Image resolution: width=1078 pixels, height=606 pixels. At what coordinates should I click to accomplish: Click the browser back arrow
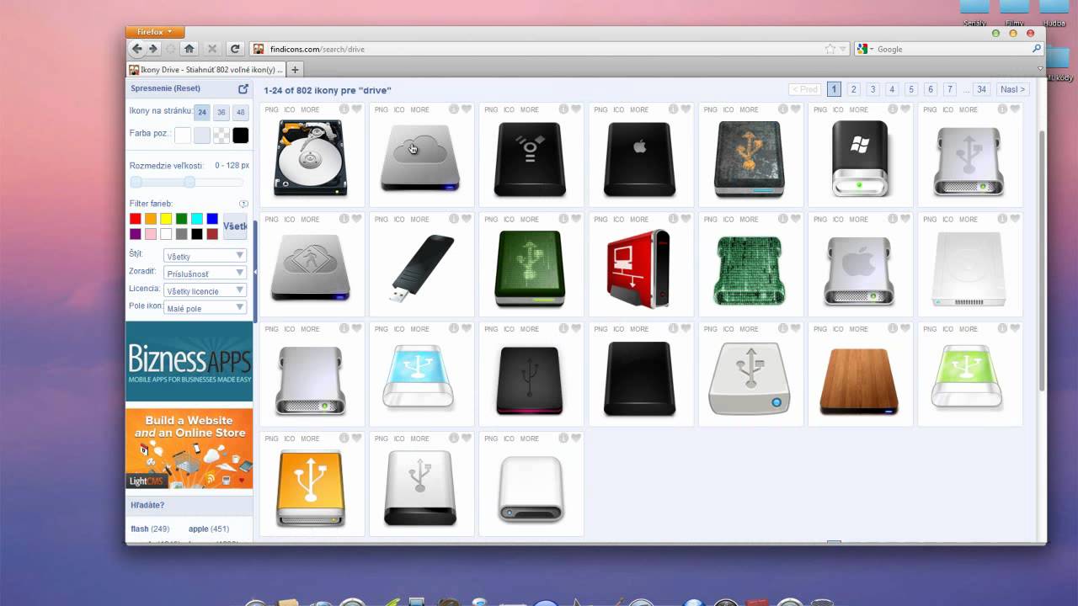[136, 49]
